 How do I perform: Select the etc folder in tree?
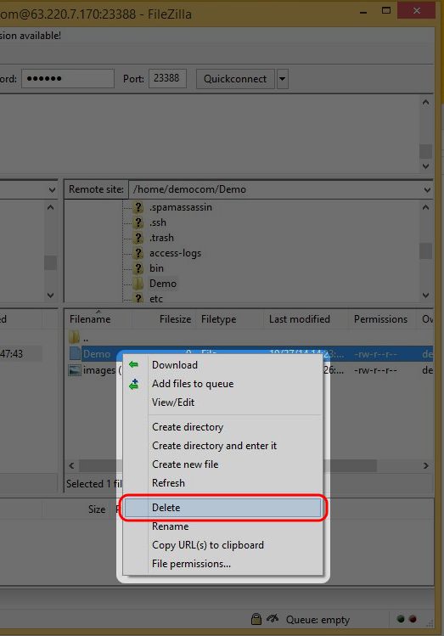(x=156, y=299)
